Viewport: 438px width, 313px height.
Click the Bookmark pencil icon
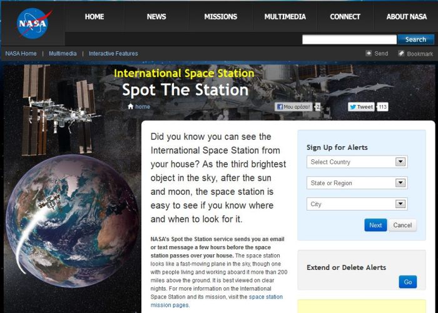[401, 54]
